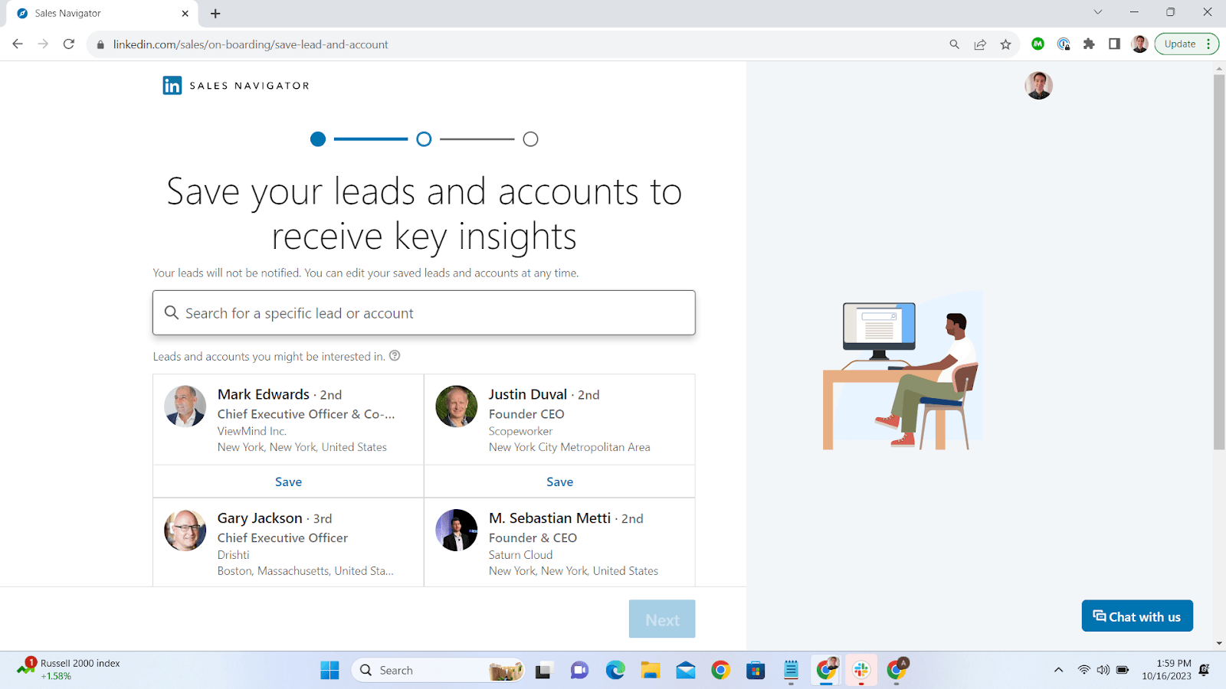
Task: Open Chrome profile avatar in toolbar
Action: coord(1139,44)
